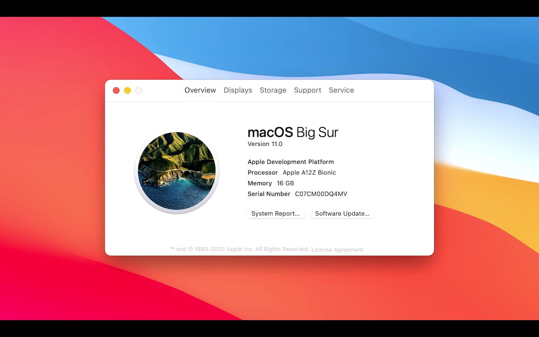This screenshot has width=539, height=337.
Task: Minimize window with the yellow button
Action: [x=127, y=90]
